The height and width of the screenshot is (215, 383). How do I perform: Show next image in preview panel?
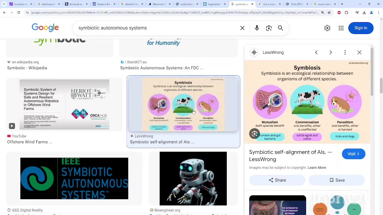[x=331, y=52]
